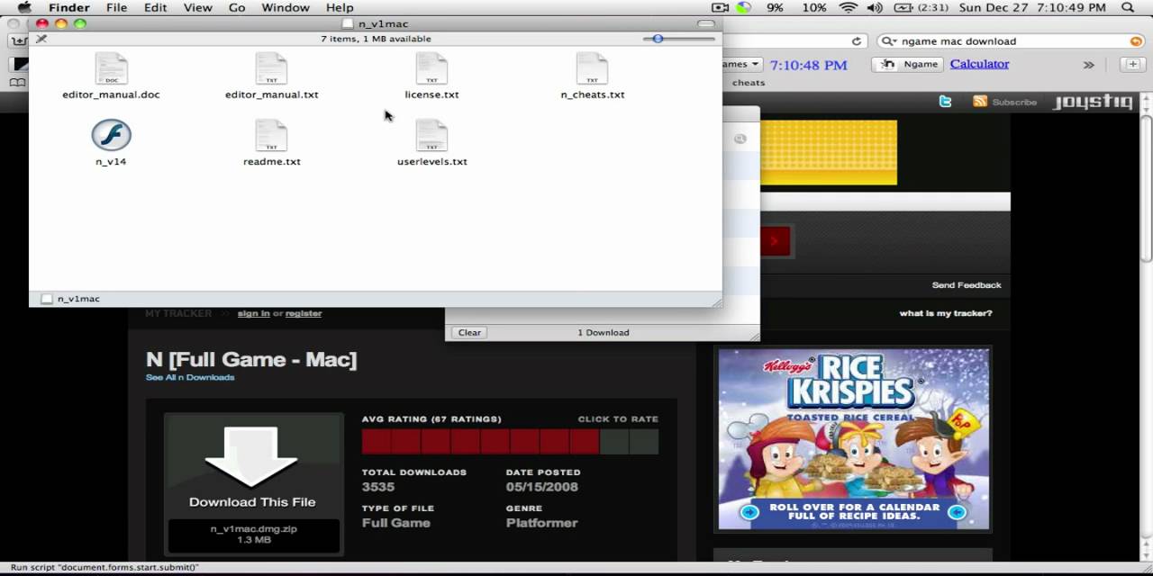Click the left arrow on Rice Krispies ad

749,512
